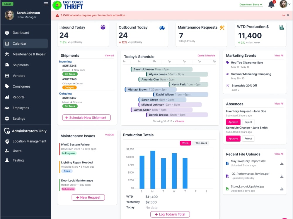This screenshot has width=293, height=219.
Task: Select Sarah Johnson 8am-4pm shift bar
Action: point(162,69)
